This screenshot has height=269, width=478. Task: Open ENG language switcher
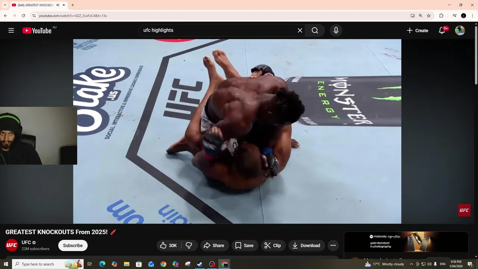pos(443,264)
